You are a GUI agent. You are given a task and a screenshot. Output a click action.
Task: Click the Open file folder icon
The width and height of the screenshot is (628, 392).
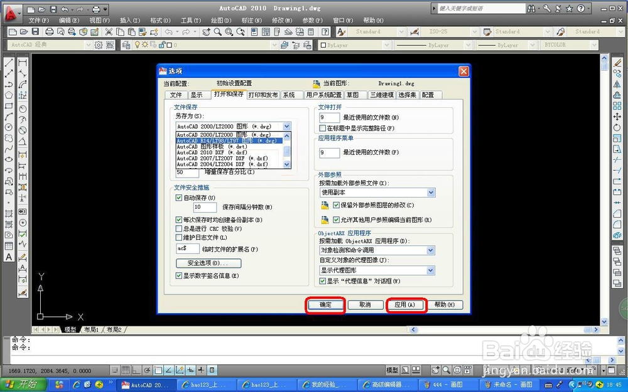[x=24, y=31]
